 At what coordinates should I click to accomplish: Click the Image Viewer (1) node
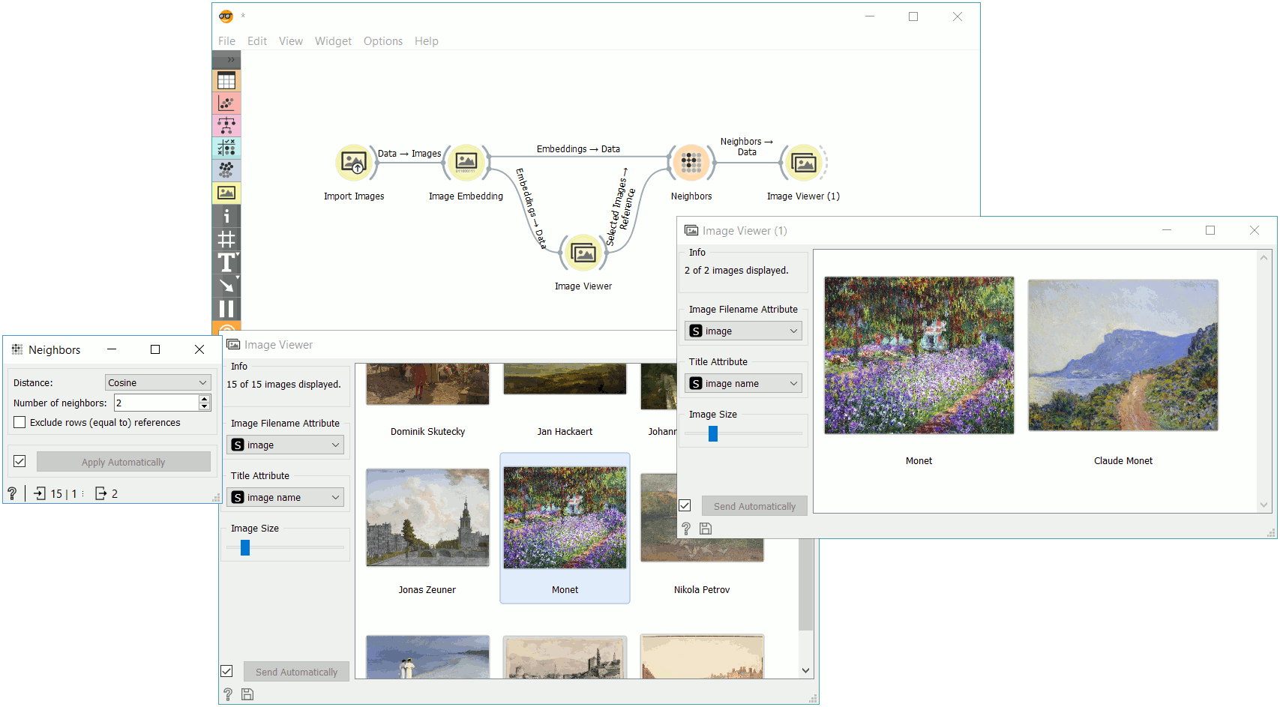click(x=803, y=163)
